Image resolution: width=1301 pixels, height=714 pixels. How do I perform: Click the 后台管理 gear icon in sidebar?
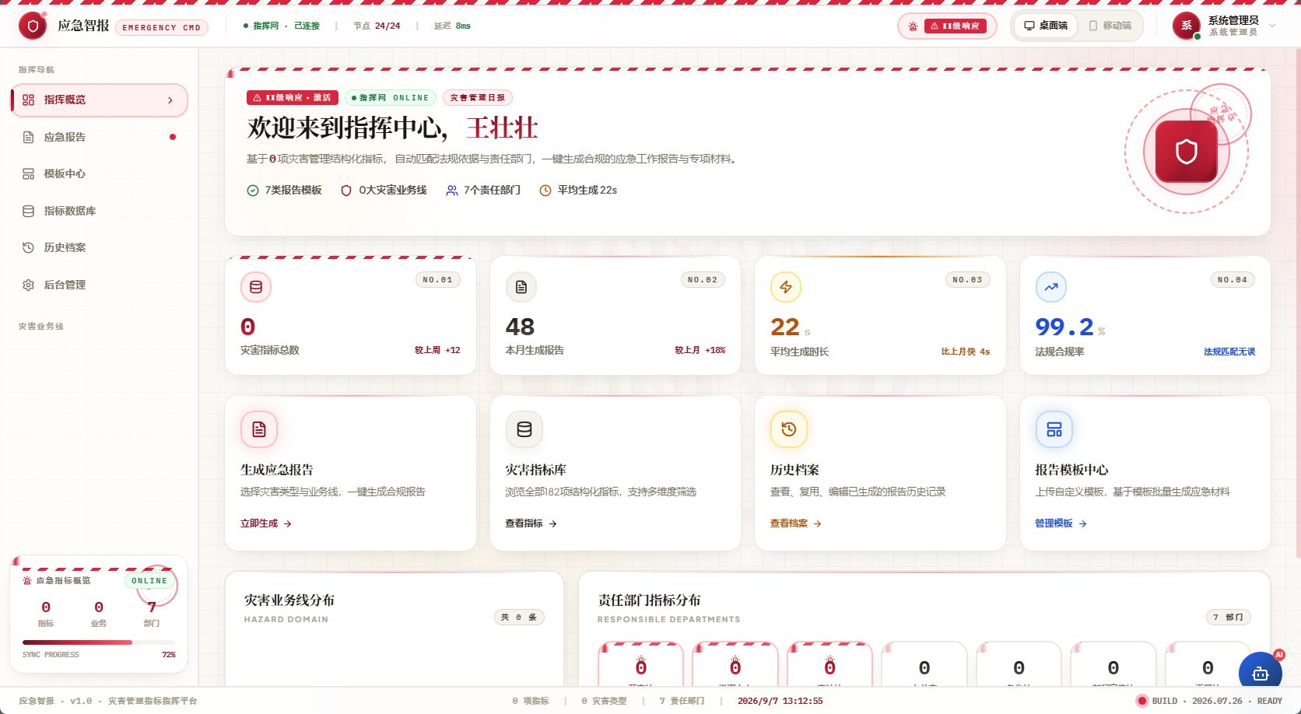coord(28,285)
